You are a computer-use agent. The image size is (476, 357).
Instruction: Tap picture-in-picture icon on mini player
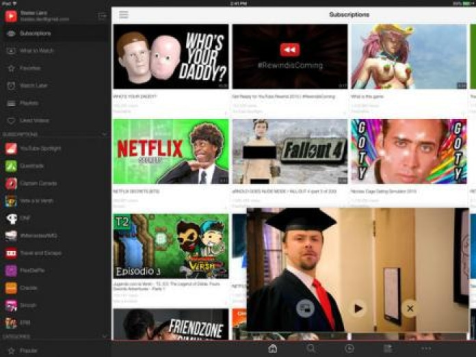305,308
